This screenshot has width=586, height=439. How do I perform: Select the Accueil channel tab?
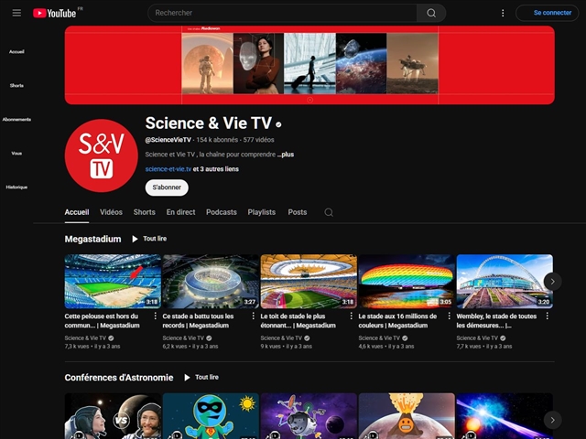pos(77,212)
